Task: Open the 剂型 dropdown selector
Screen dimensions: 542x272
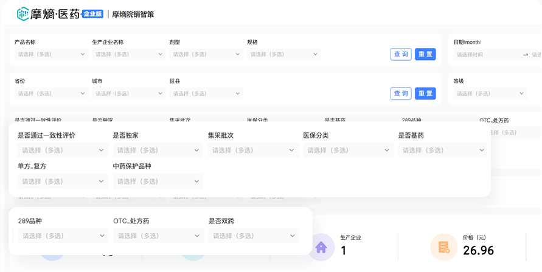Action: [206, 55]
